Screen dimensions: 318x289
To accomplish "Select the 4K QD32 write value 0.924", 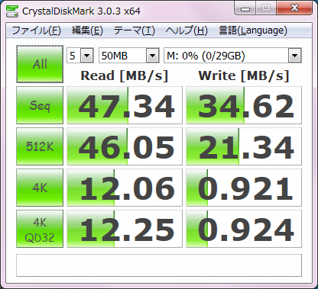I will tap(244, 229).
